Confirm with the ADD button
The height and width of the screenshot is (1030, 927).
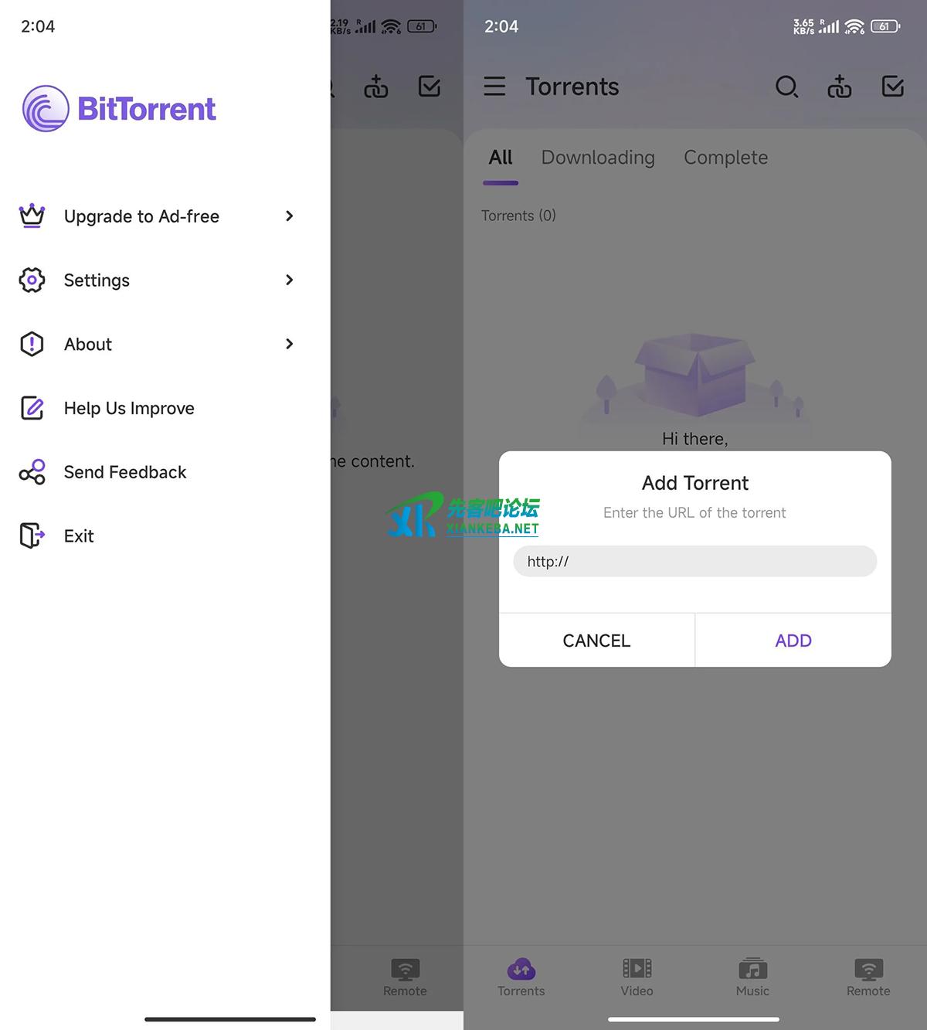pos(793,641)
